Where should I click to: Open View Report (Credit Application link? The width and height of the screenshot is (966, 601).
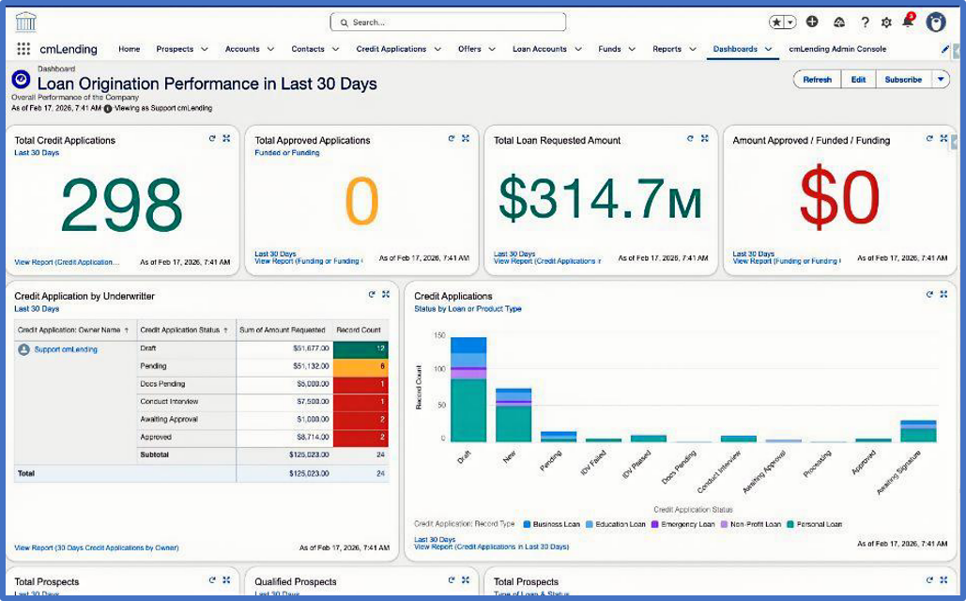click(x=67, y=262)
